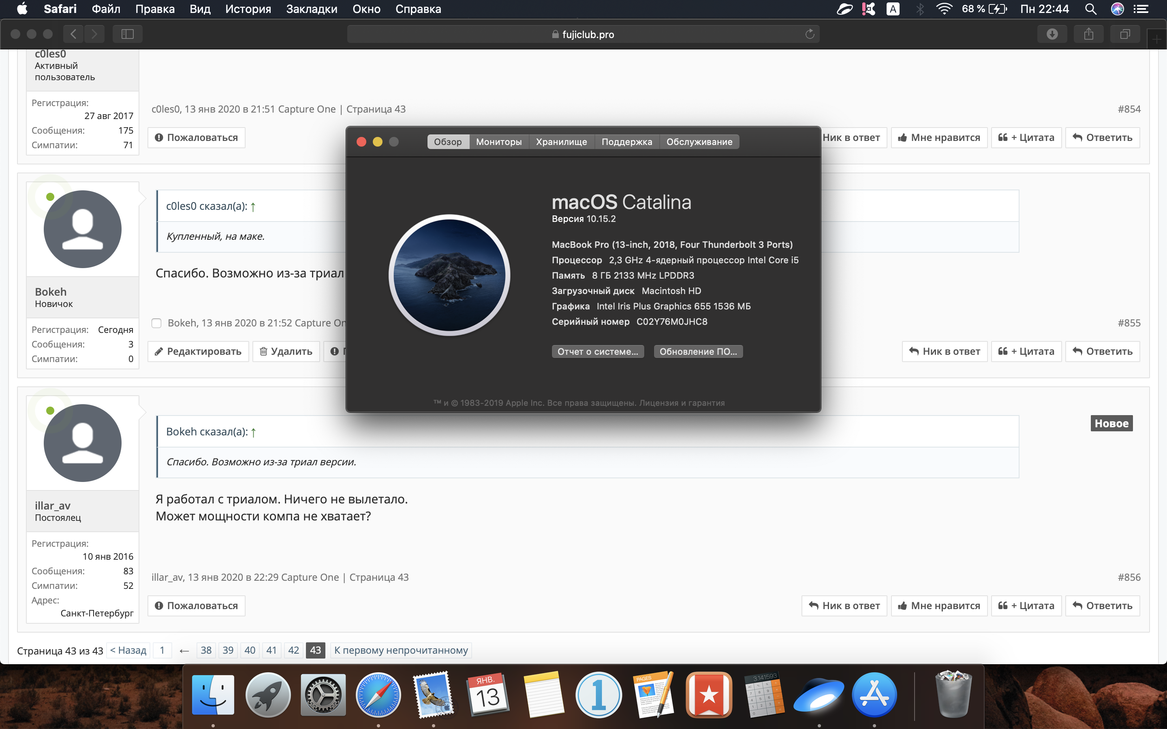This screenshot has width=1167, height=729.
Task: Click arrow next to Bokeh сказал(а)
Action: (253, 432)
